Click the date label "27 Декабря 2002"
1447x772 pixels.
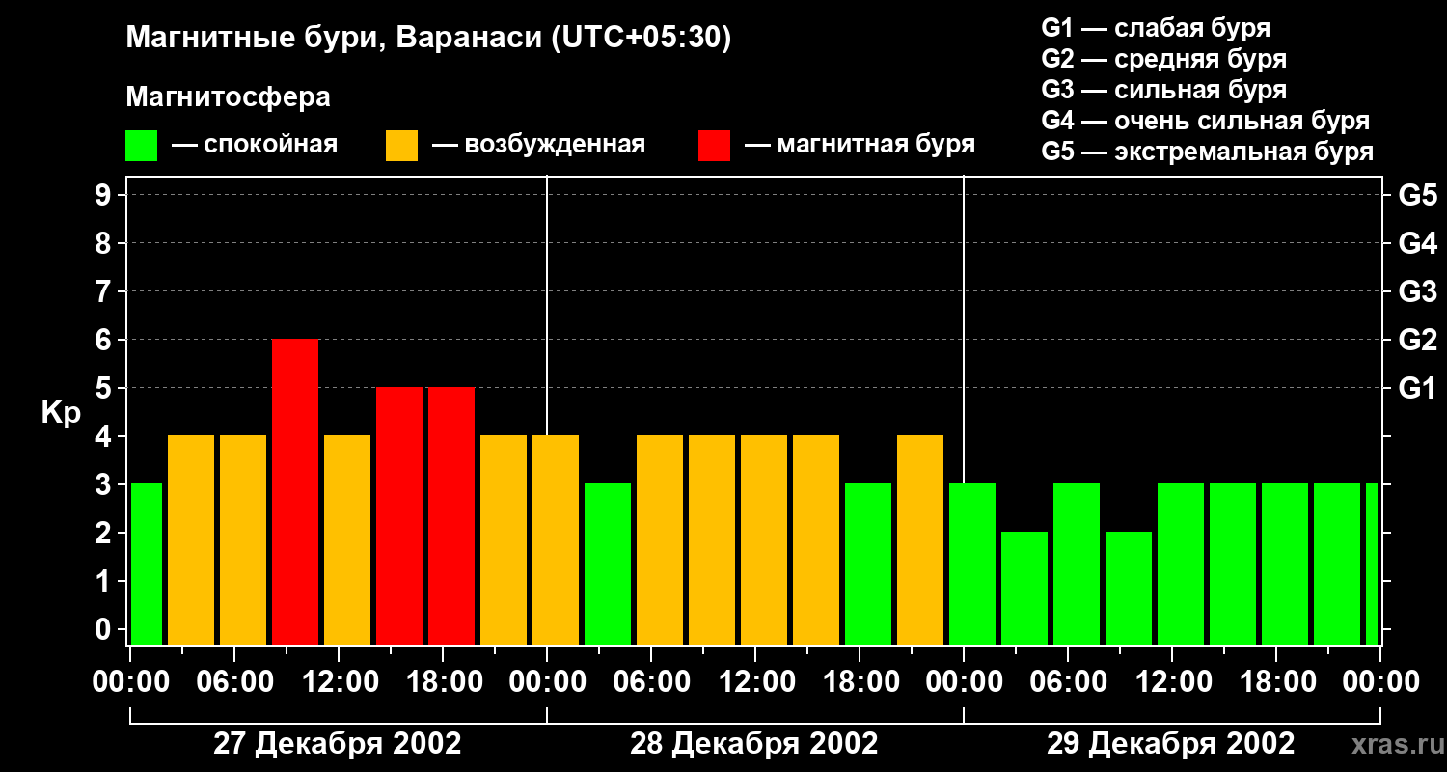coord(337,744)
